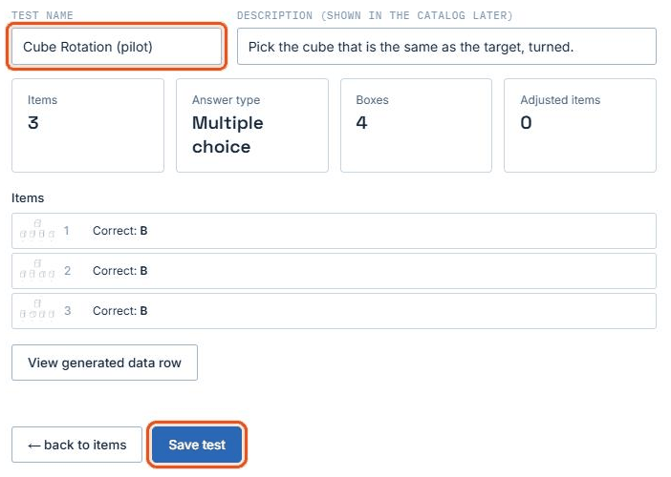Click the Correct: B text in row 3
This screenshot has height=477, width=671.
click(119, 310)
